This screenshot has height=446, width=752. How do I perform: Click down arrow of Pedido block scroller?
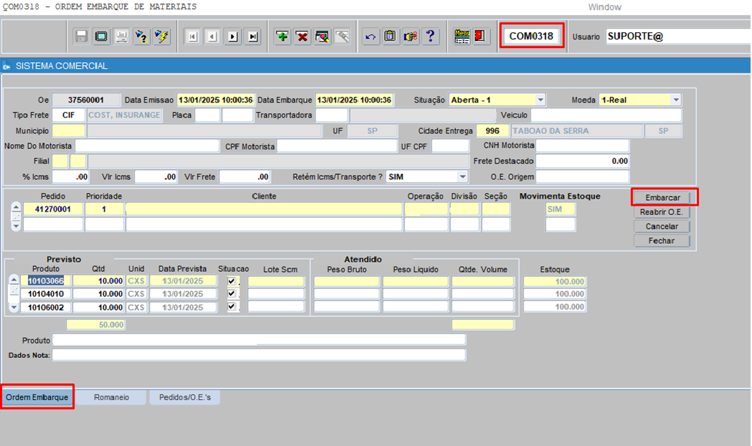[x=16, y=226]
